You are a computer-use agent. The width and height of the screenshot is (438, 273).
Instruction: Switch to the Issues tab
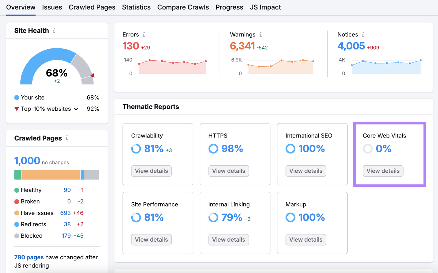(52, 7)
